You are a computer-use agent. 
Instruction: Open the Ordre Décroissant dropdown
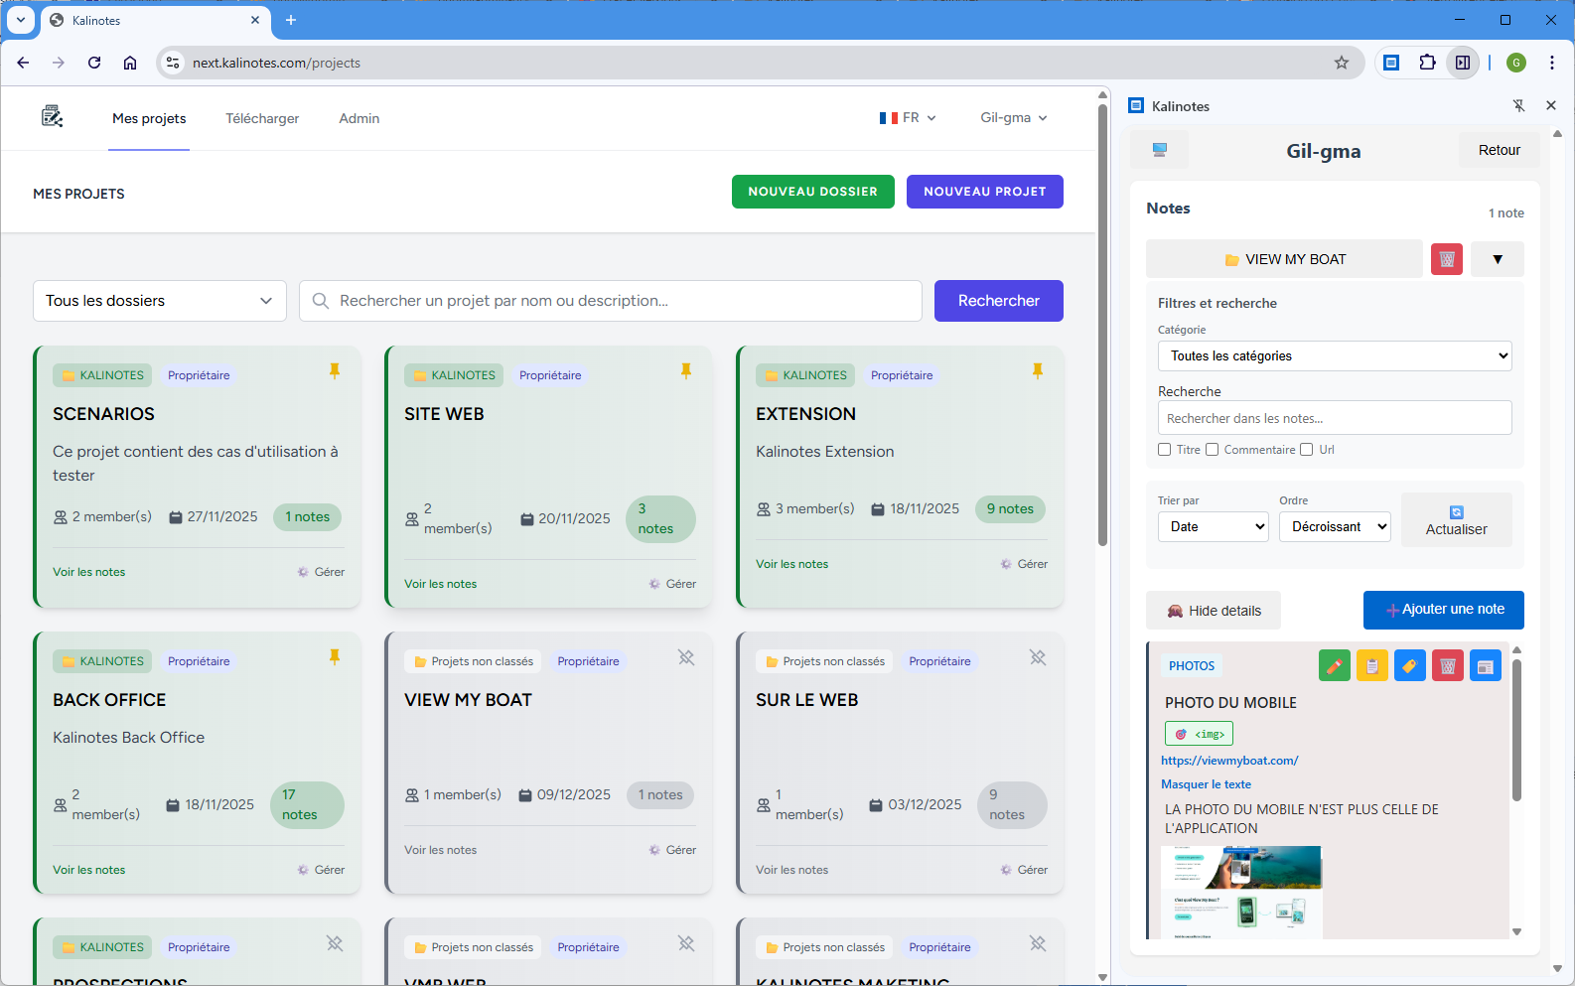click(x=1335, y=526)
